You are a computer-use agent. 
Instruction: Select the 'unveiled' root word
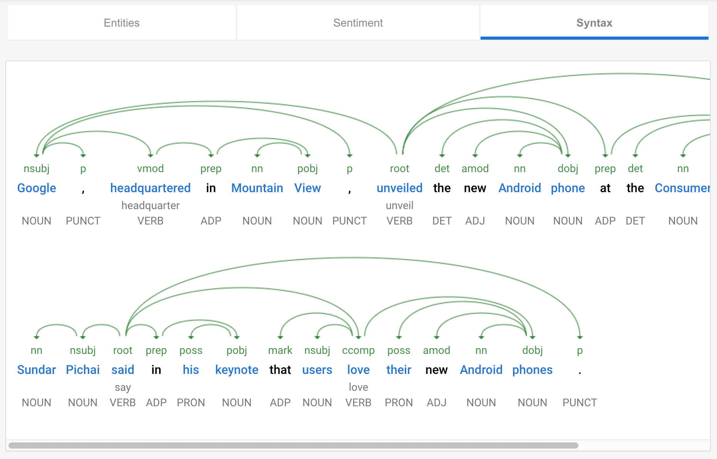(399, 188)
